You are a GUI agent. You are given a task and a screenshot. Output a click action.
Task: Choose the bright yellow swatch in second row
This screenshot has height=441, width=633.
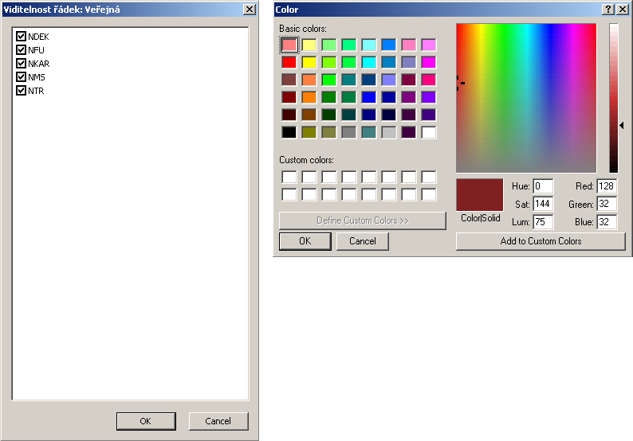tap(309, 62)
